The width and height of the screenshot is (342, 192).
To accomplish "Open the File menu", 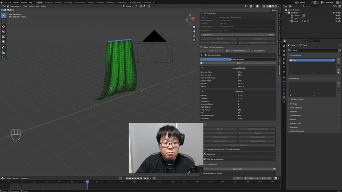I will (x=5, y=2).
